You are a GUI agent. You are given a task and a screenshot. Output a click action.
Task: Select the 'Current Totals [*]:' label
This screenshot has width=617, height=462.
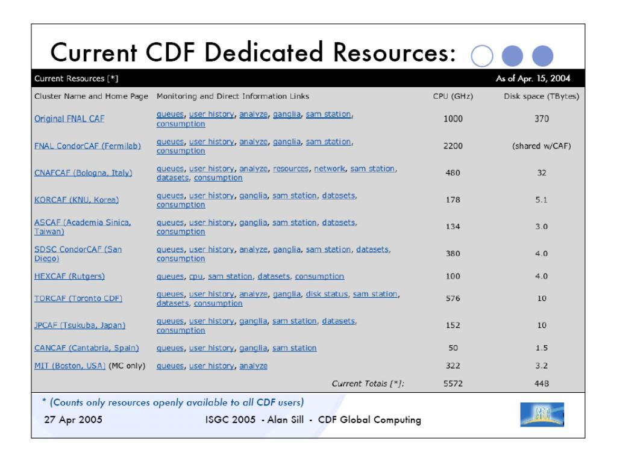coord(368,384)
